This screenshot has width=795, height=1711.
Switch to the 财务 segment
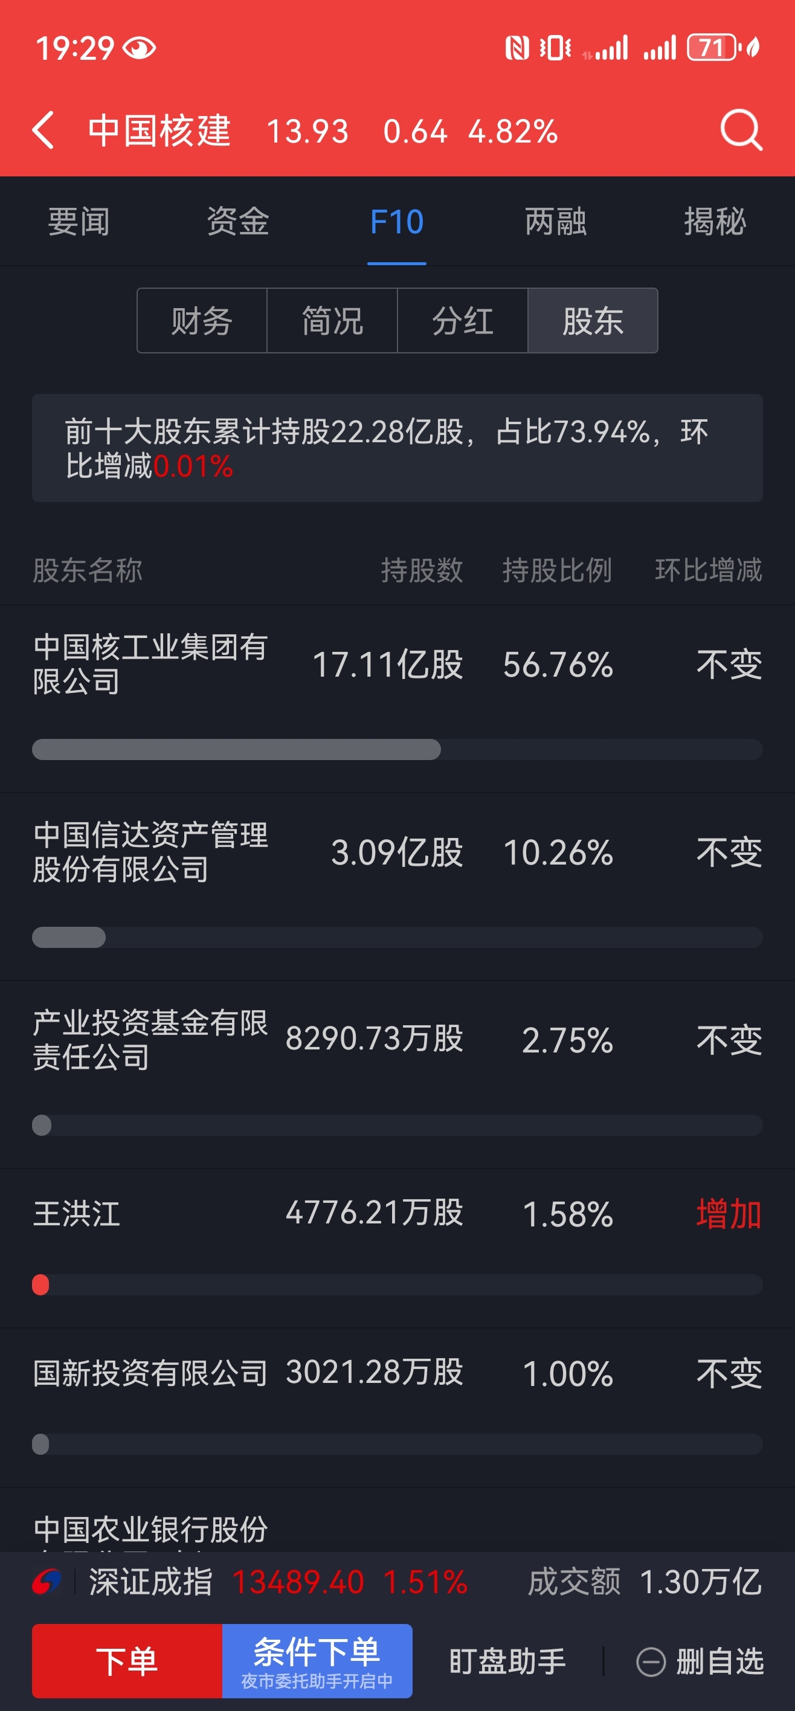(202, 321)
